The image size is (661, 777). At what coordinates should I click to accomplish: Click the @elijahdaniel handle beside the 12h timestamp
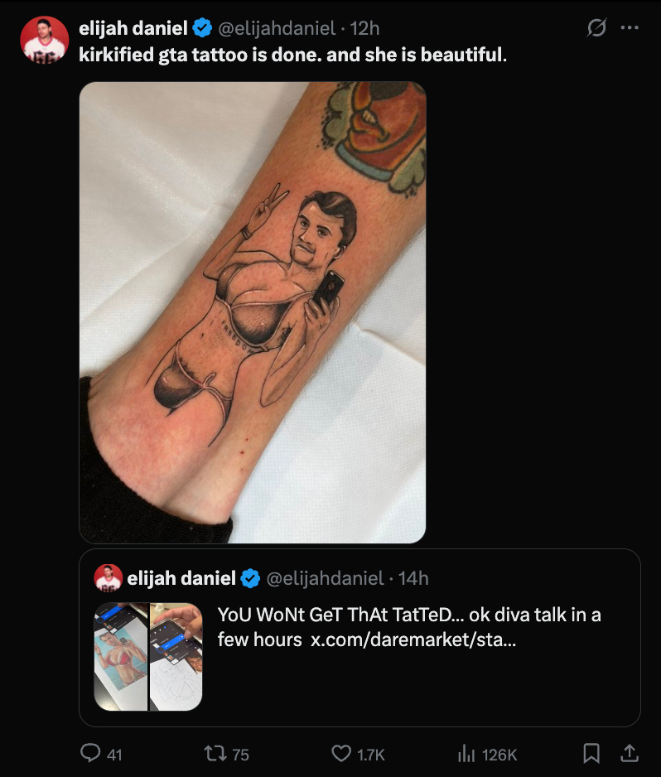[277, 28]
